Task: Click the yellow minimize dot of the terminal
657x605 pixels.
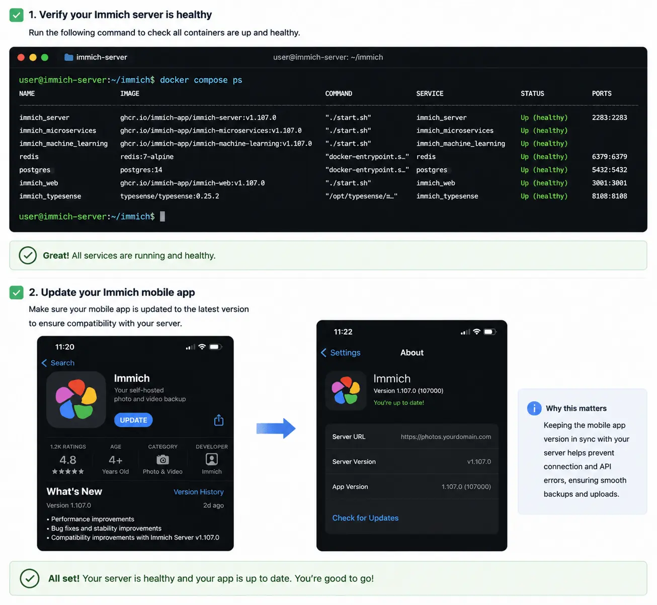Action: pyautogui.click(x=33, y=57)
